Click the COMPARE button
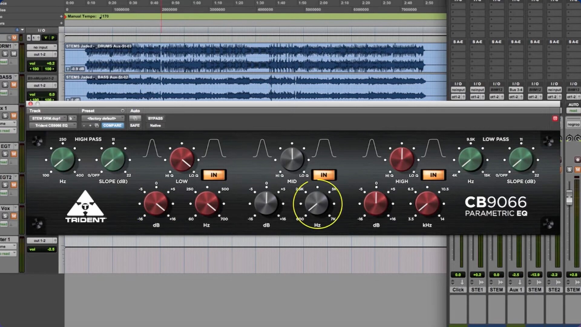581x327 pixels. pos(112,125)
